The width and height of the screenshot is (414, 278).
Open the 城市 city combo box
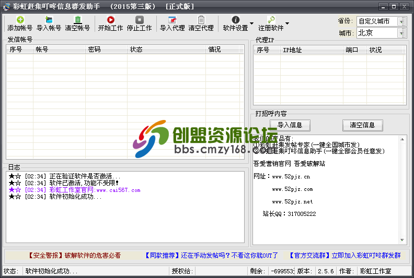coord(381,33)
